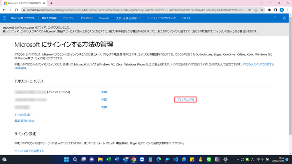
Task: Launch Word from taskbar
Action: [117, 159]
